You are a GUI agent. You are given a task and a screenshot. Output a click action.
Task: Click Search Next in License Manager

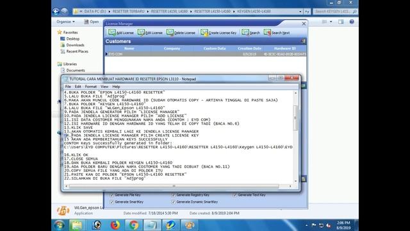pos(277,33)
